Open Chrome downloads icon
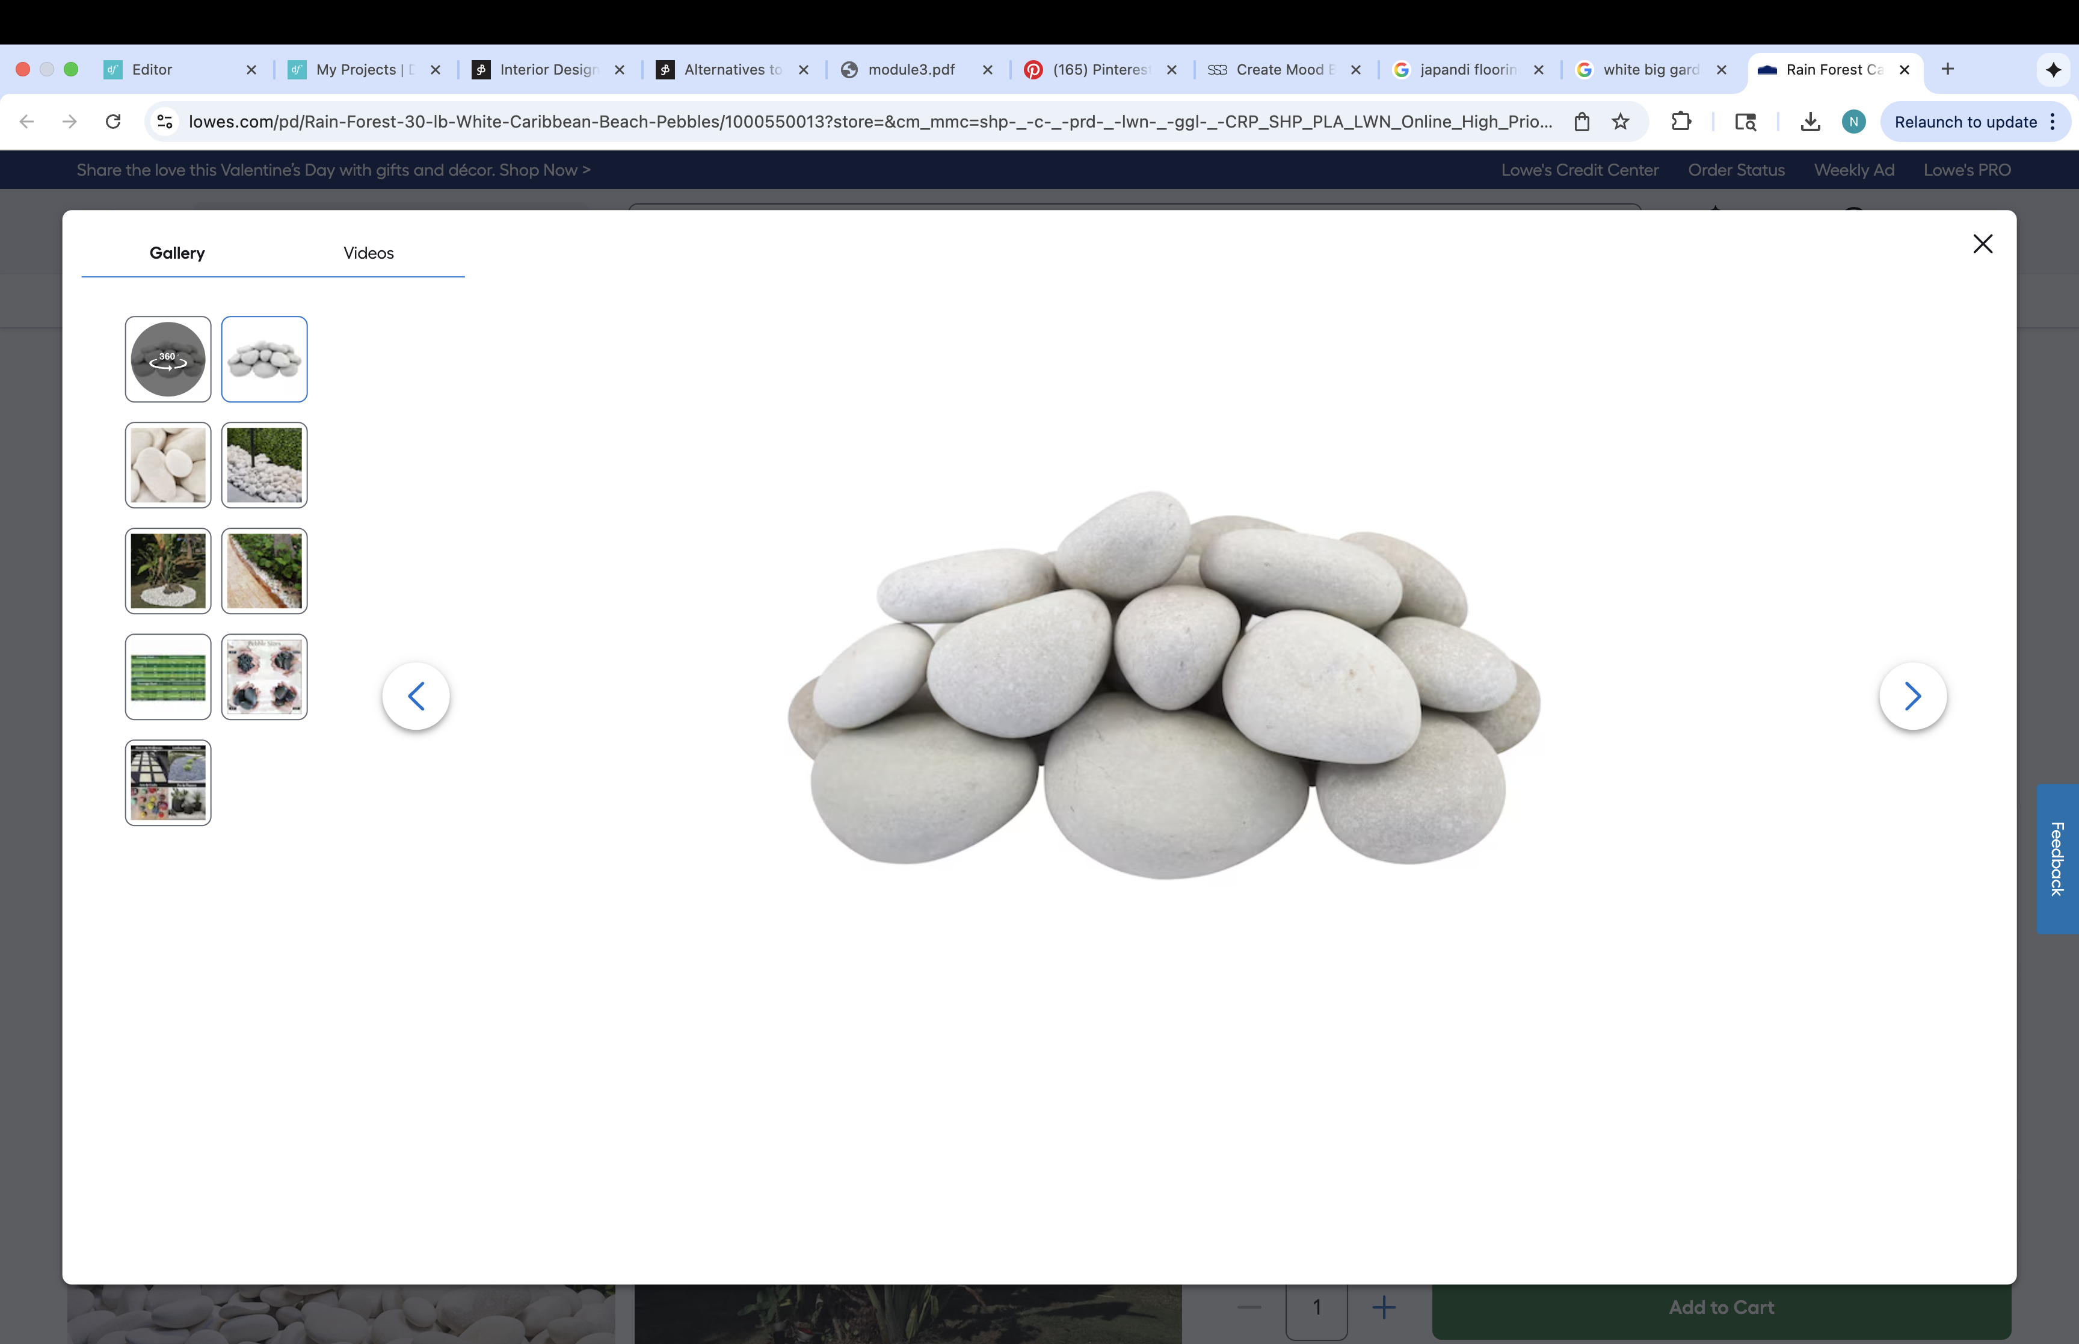This screenshot has width=2079, height=1344. (1809, 122)
